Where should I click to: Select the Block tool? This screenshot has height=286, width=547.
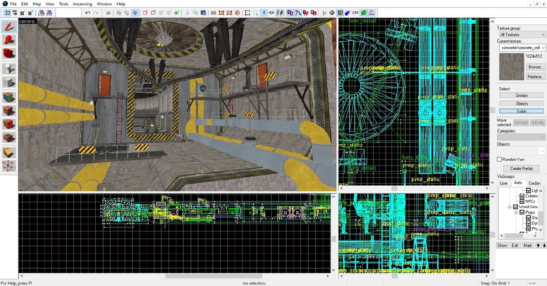(x=9, y=82)
